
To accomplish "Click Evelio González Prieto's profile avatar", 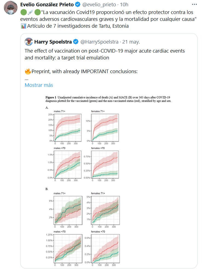I will 11,8.
